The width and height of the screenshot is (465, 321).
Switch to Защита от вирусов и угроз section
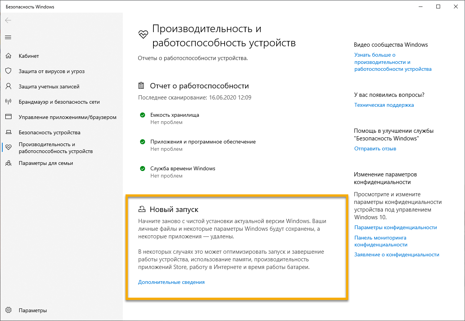47,71
